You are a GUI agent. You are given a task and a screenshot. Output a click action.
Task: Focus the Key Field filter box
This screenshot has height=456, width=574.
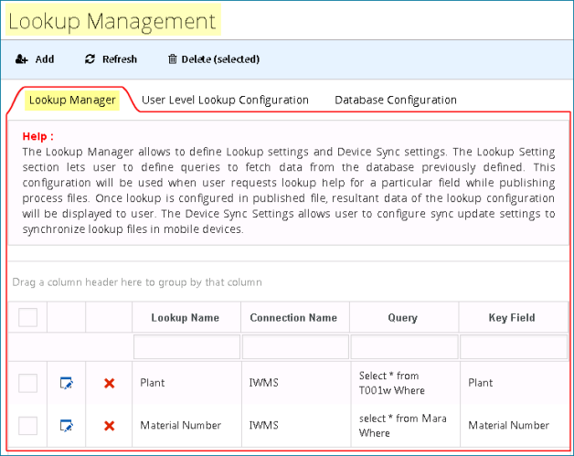pos(514,346)
